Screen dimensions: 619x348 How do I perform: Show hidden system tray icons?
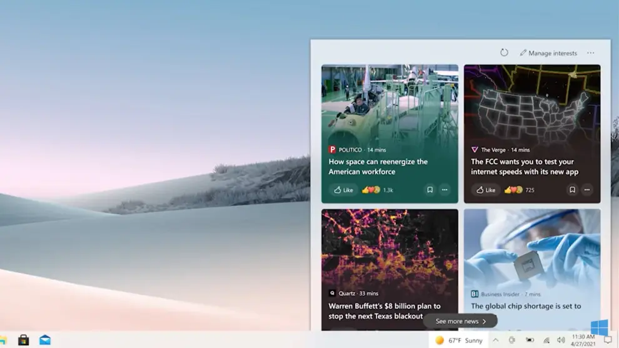pos(496,340)
